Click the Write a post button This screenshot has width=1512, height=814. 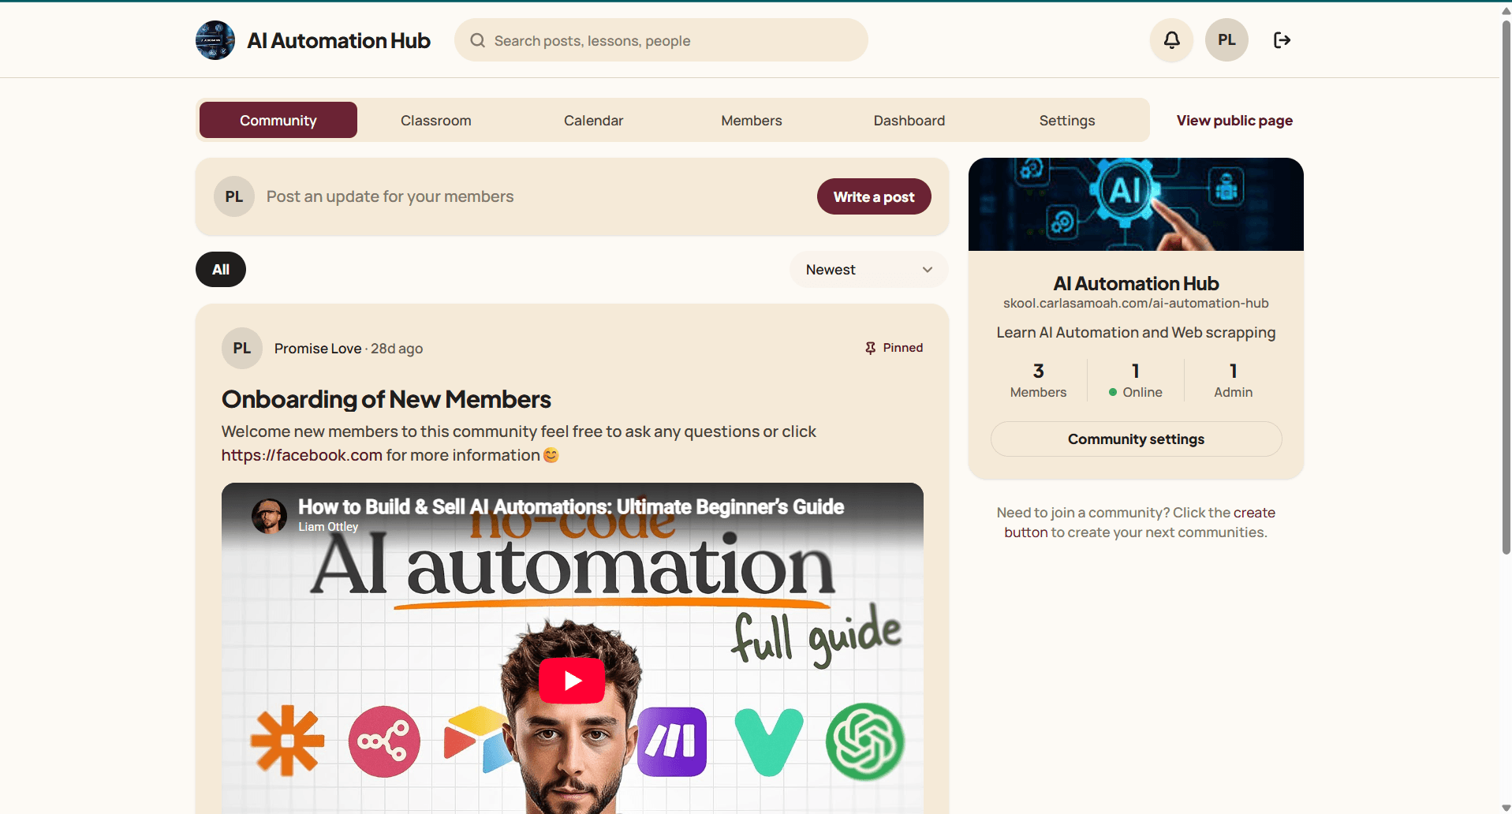tap(874, 196)
